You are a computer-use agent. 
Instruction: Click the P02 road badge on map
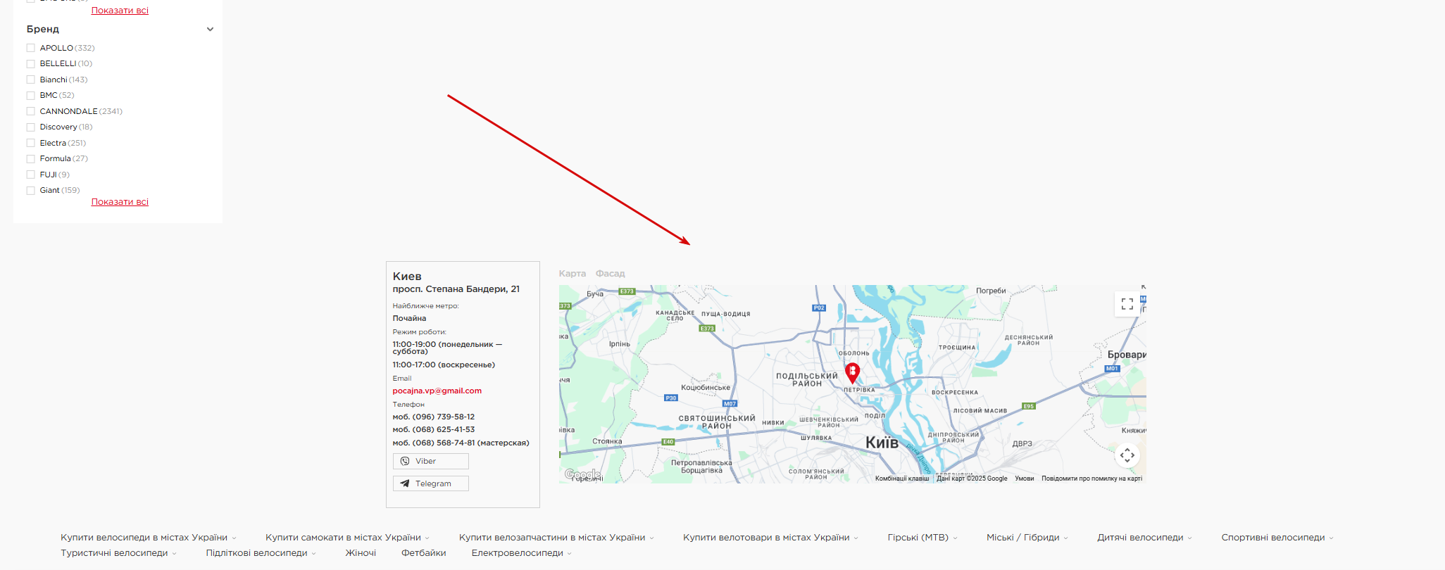pyautogui.click(x=819, y=308)
